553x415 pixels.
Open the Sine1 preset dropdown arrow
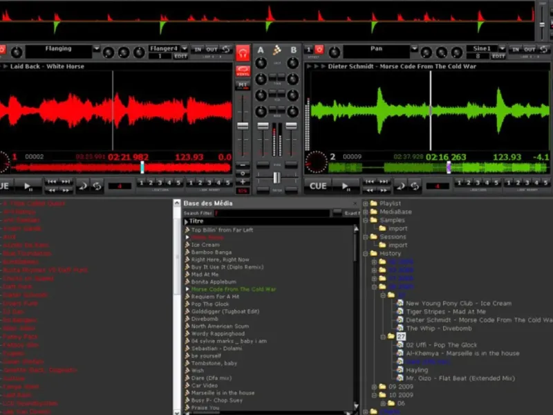pyautogui.click(x=503, y=48)
